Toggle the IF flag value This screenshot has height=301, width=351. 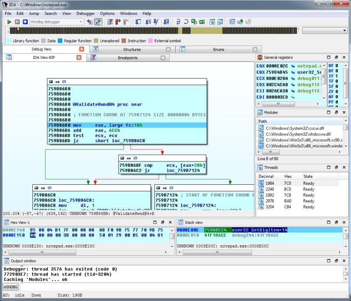coord(337,76)
